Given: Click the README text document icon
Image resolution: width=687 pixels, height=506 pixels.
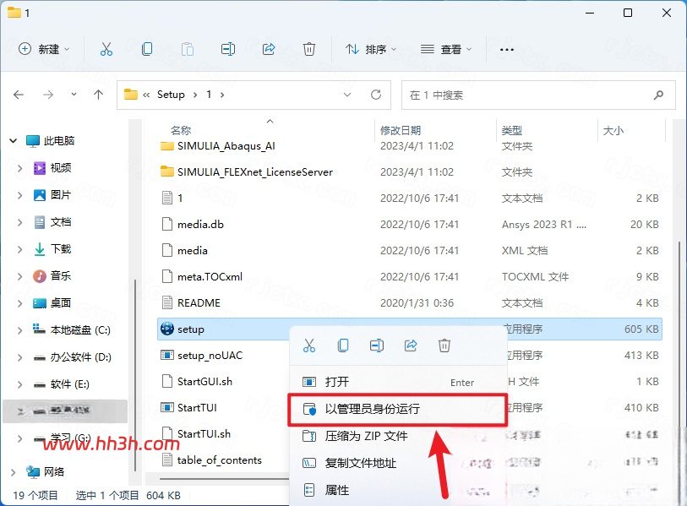Looking at the screenshot, I should coord(167,302).
